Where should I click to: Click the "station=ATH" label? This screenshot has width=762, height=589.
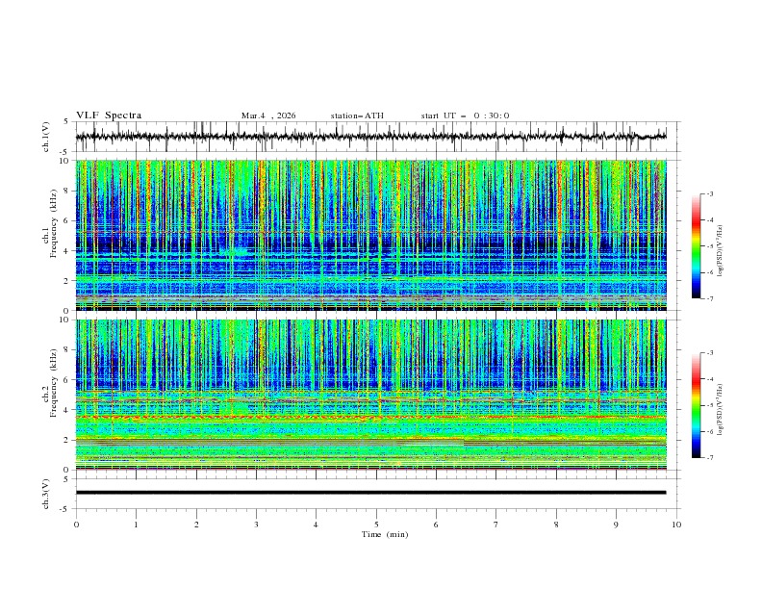[357, 115]
